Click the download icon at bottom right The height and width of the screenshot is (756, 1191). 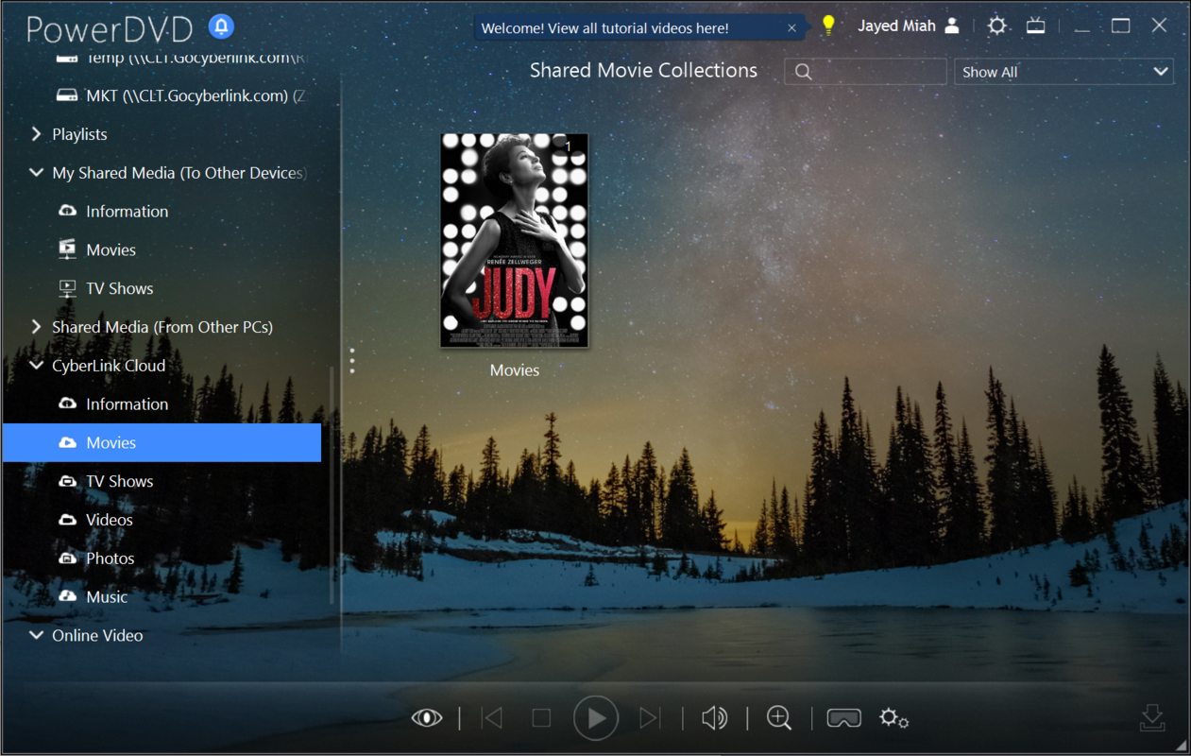tap(1152, 718)
